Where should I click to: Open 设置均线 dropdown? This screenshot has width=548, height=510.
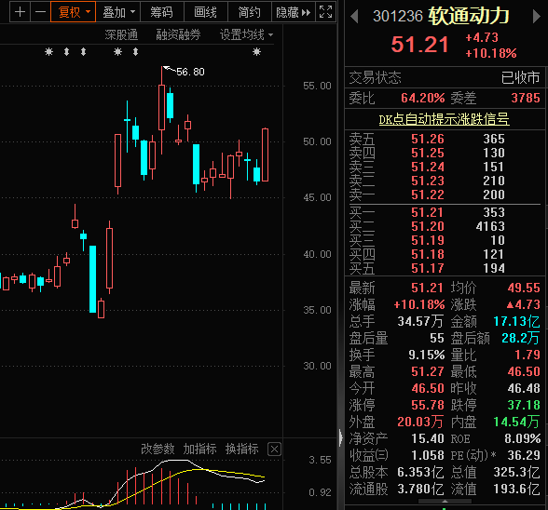pyautogui.click(x=246, y=34)
